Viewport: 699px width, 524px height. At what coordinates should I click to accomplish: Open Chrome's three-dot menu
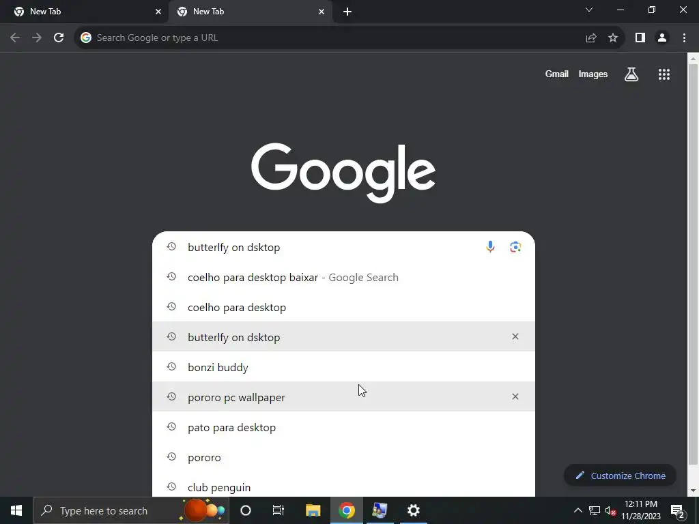[x=684, y=38]
